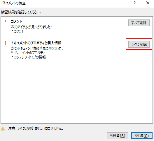Click the text 検査結果を確認してください。
154x141 pixels.
tap(21, 12)
